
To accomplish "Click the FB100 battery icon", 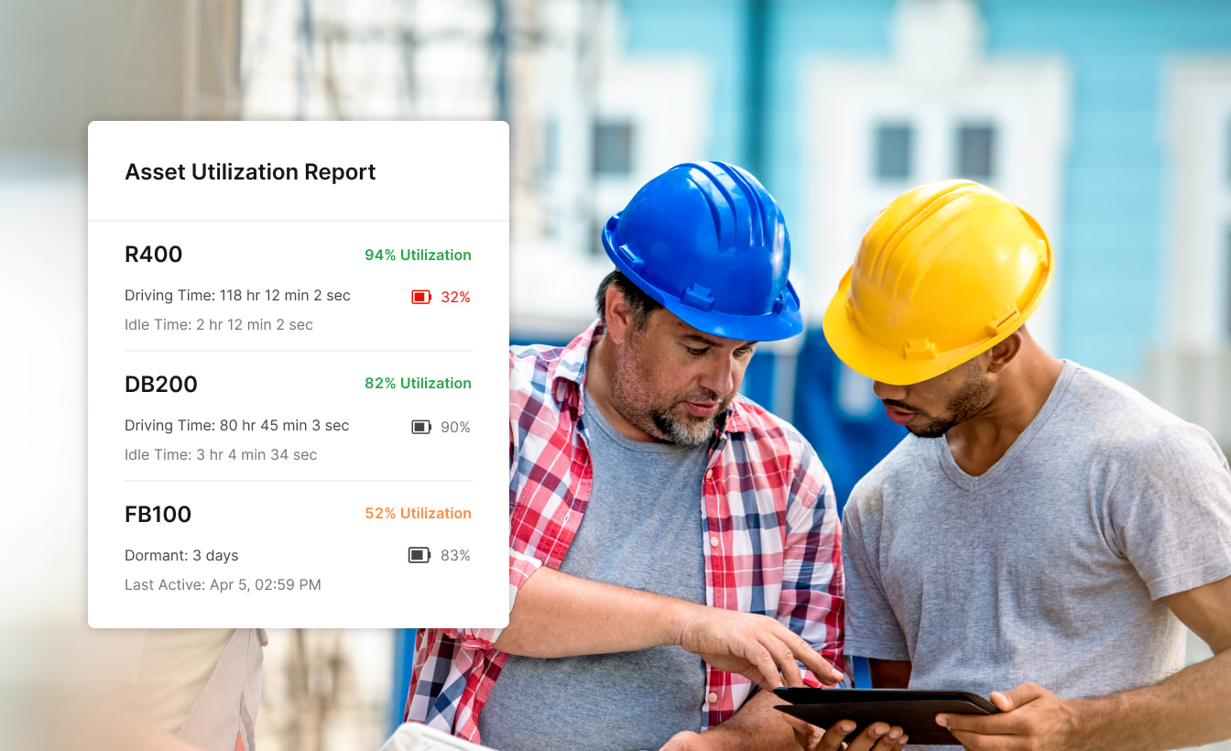I will click(x=419, y=555).
